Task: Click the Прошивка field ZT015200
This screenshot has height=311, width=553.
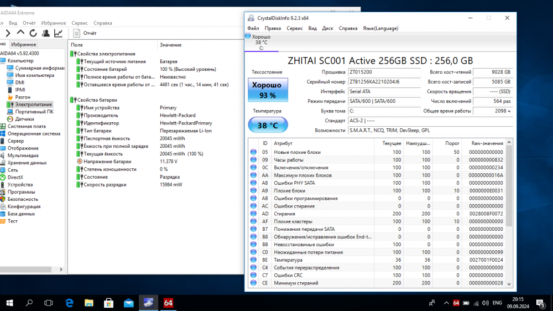Action: pos(384,72)
